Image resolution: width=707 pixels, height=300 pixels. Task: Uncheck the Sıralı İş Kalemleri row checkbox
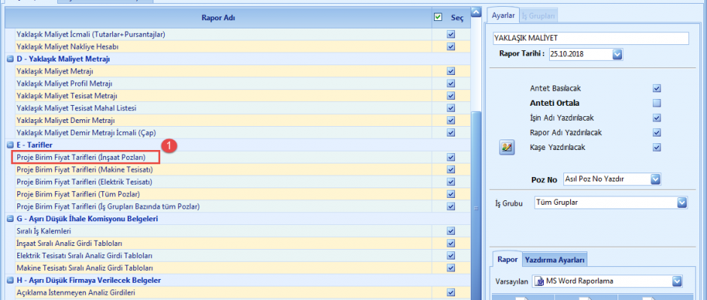click(451, 231)
